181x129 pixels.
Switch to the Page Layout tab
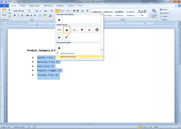[x=34, y=6]
